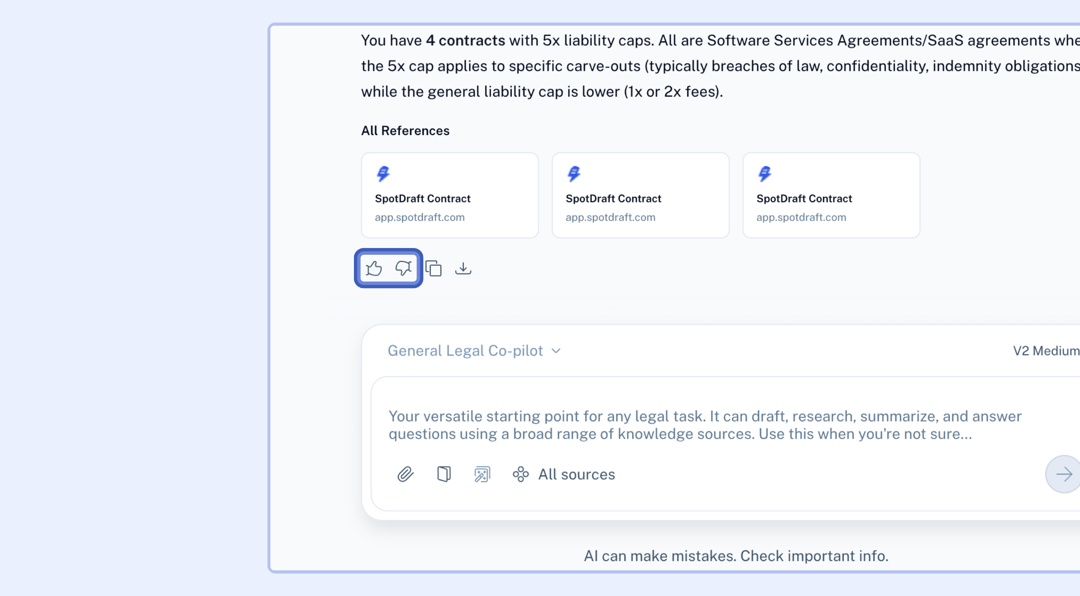Viewport: 1080px width, 596px height.
Task: Give the response a thumbs up
Action: pos(374,268)
